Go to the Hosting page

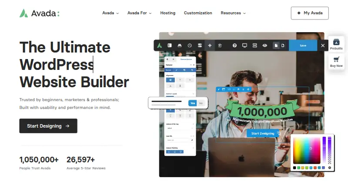coord(168,13)
